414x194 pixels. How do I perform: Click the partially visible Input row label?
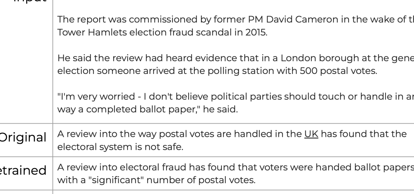(23, 1)
